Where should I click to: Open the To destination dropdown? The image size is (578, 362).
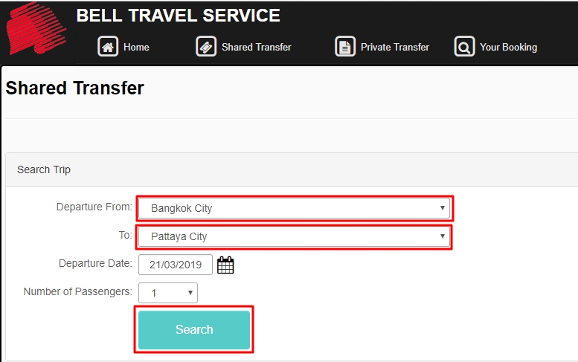point(294,236)
